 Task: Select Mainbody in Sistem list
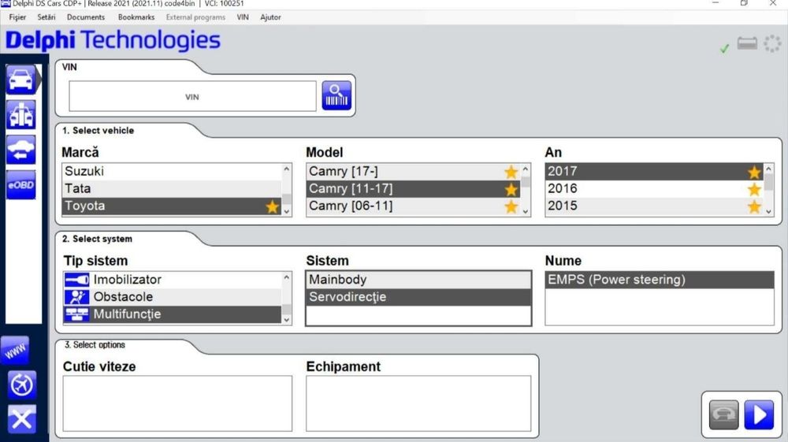(x=418, y=280)
